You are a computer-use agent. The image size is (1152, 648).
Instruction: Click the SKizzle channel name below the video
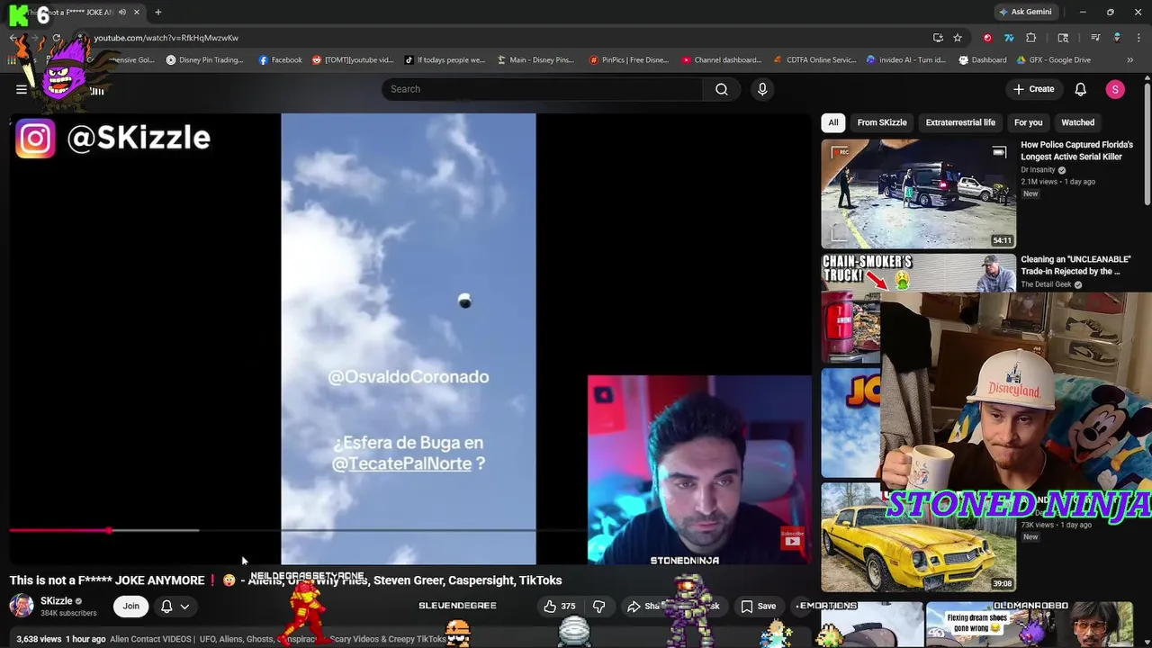(x=56, y=601)
